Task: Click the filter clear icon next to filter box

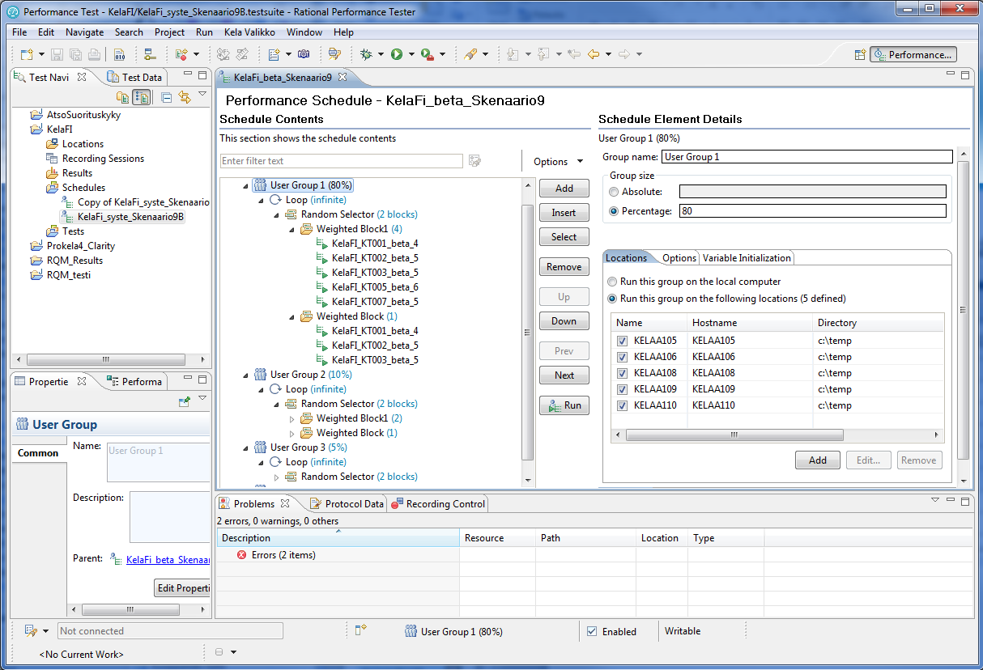Action: pos(474,161)
